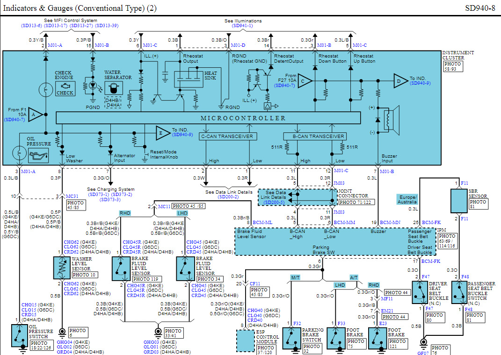Open the SD940-7 link near From F27 10A
Viewport: 501px width, 355px height.
pyautogui.click(x=284, y=85)
